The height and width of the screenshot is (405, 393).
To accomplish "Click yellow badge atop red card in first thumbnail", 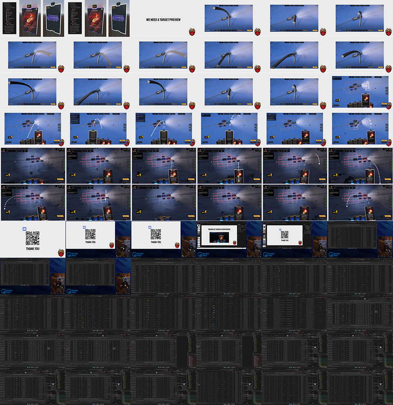I will point(29,5).
